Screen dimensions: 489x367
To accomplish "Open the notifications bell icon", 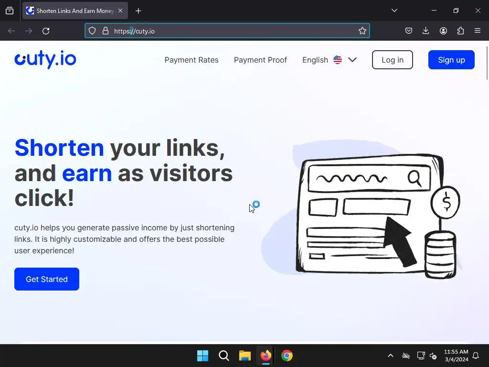I will point(476,356).
